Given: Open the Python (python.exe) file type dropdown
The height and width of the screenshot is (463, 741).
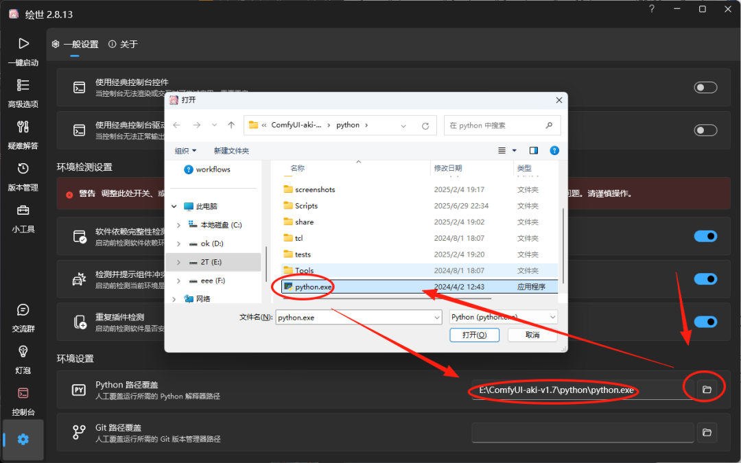Looking at the screenshot, I should pyautogui.click(x=503, y=317).
